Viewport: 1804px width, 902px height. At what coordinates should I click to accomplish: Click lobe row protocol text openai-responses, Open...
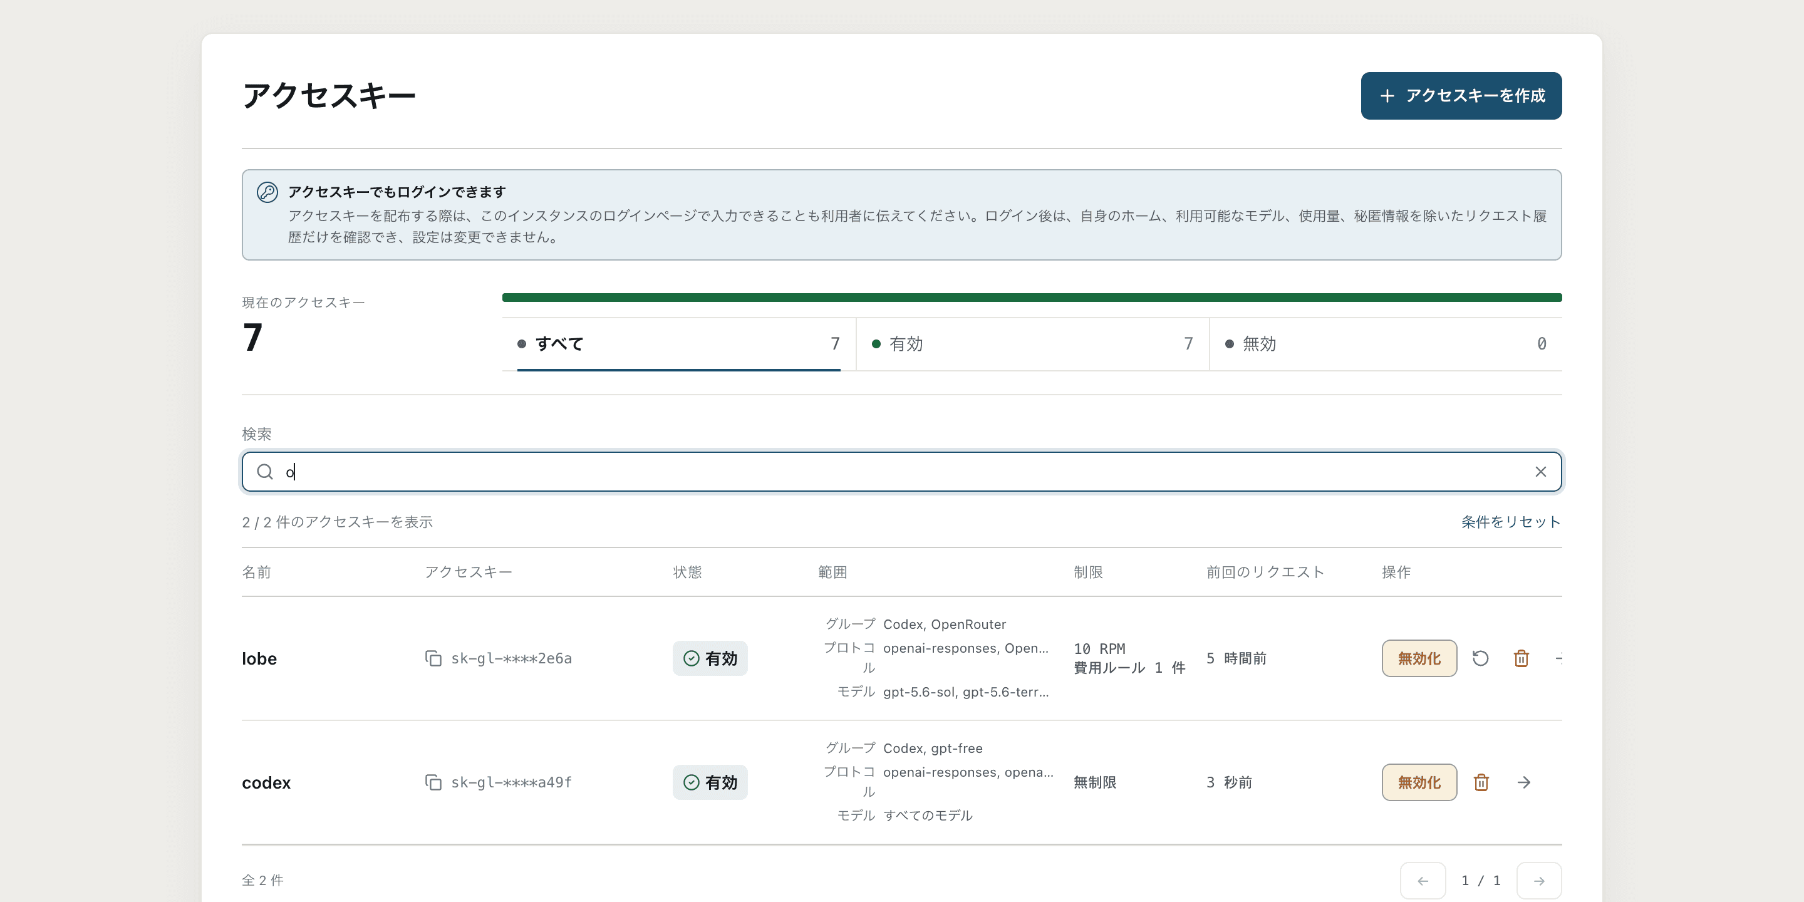[x=966, y=648]
